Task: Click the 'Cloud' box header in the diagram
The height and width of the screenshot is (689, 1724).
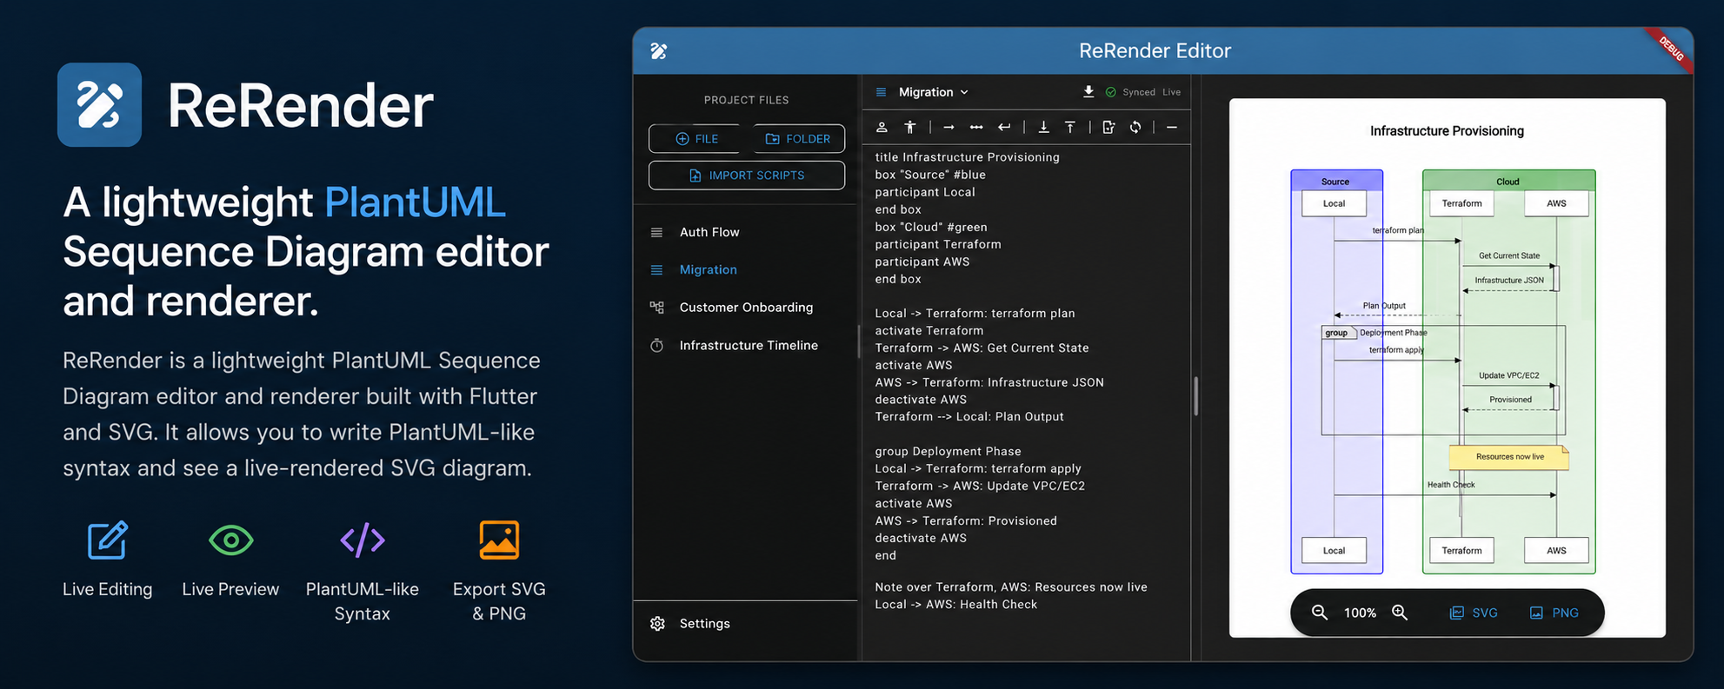Action: (1508, 182)
